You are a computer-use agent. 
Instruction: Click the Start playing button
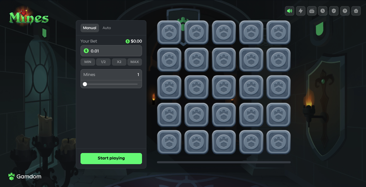tap(111, 158)
